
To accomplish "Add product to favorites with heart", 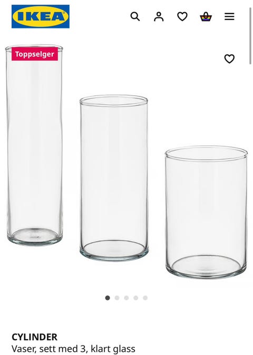I will (229, 59).
